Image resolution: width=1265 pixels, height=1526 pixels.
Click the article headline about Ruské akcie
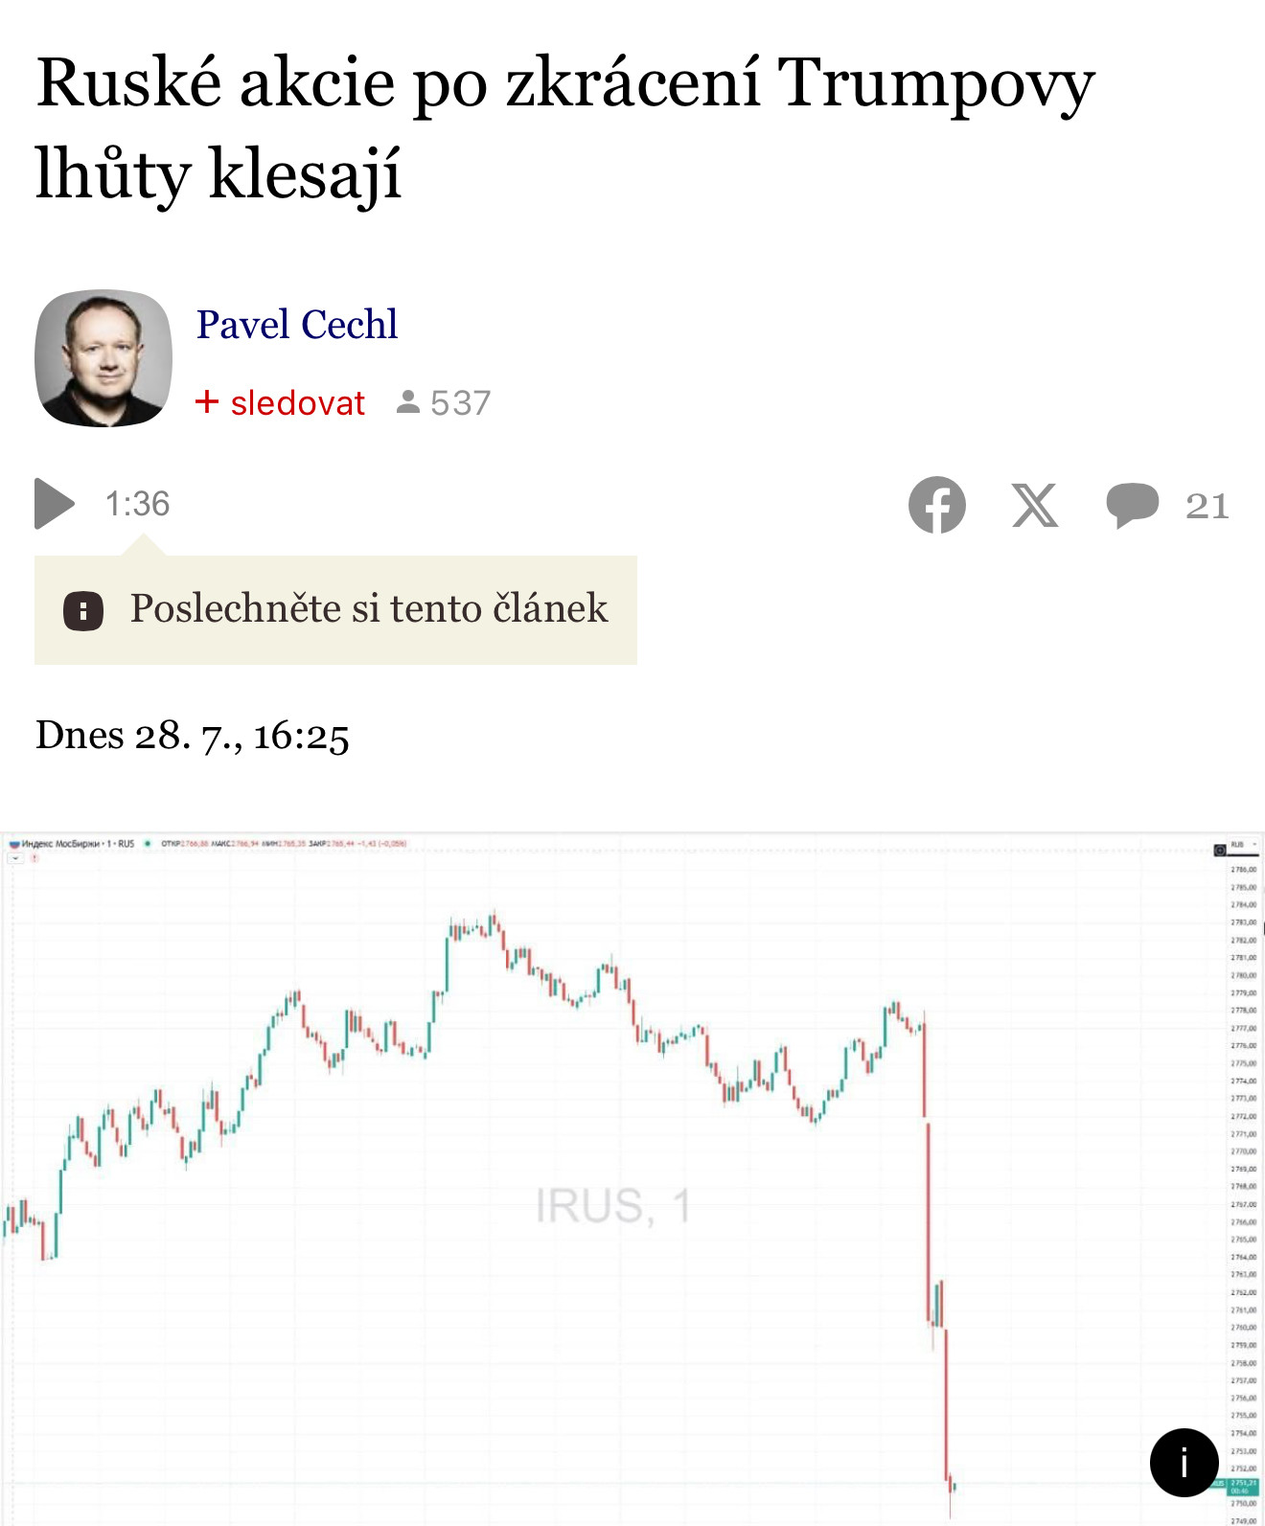coord(565,127)
